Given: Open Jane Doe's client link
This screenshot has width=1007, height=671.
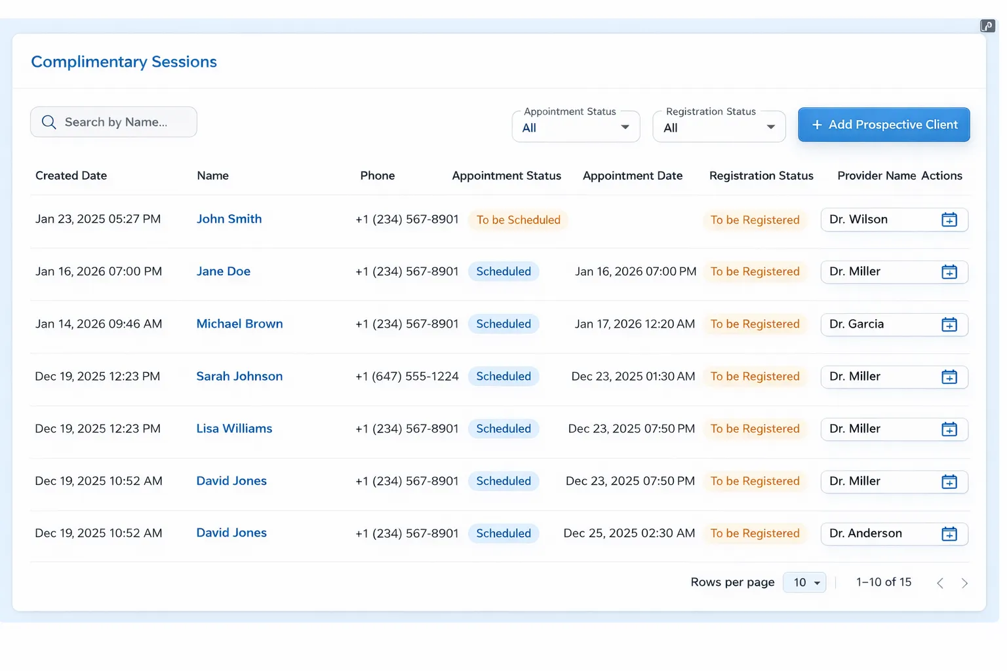Looking at the screenshot, I should click(x=224, y=271).
